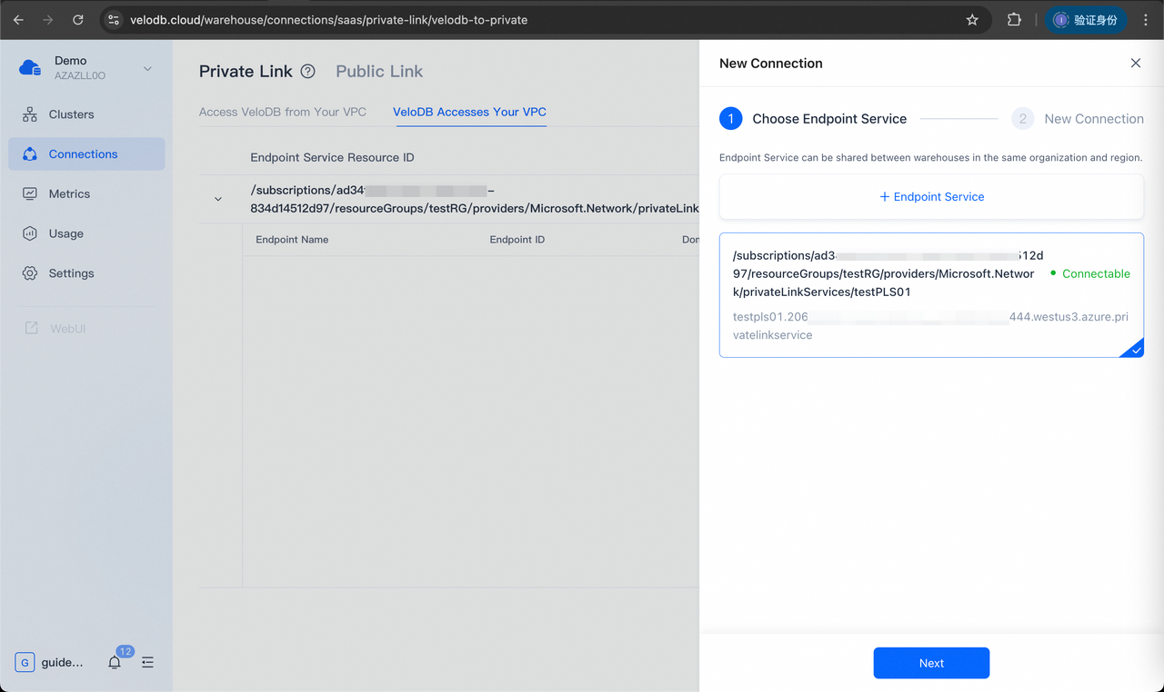The image size is (1164, 692).
Task: Open notifications via the bell icon
Action: coord(114,662)
